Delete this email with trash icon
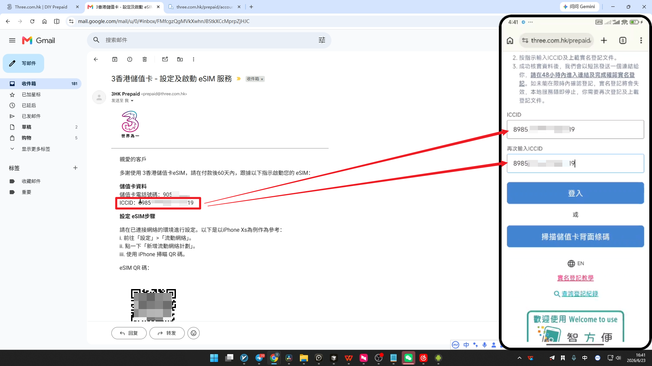 (x=145, y=59)
